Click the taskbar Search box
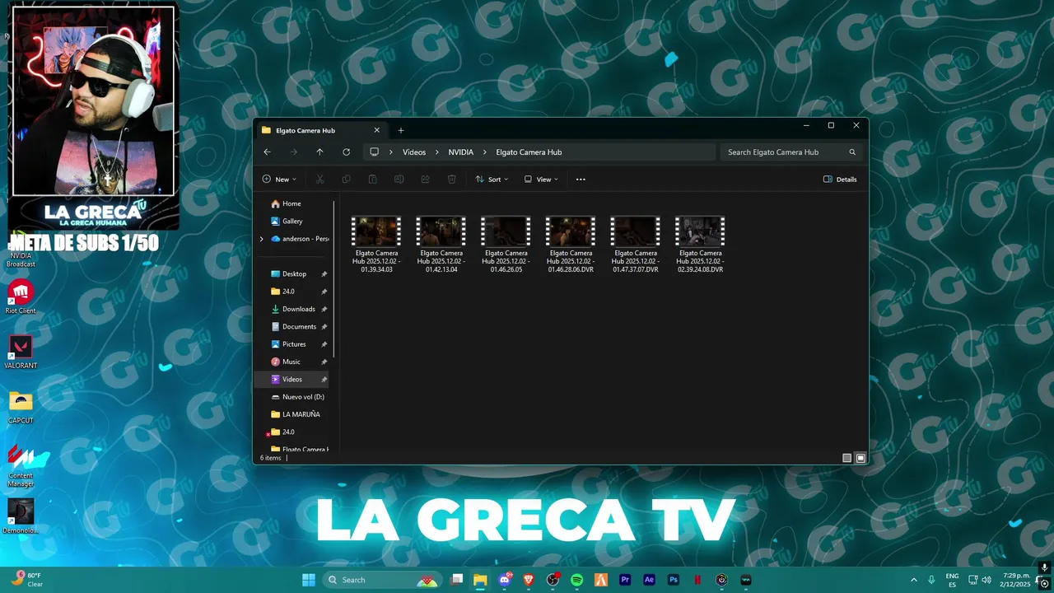This screenshot has width=1054, height=593. [381, 580]
